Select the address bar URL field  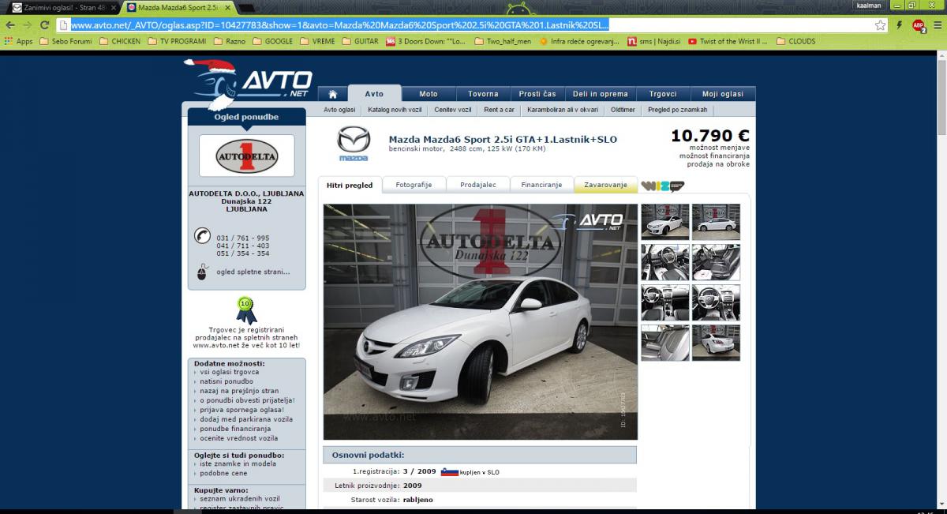(x=470, y=25)
